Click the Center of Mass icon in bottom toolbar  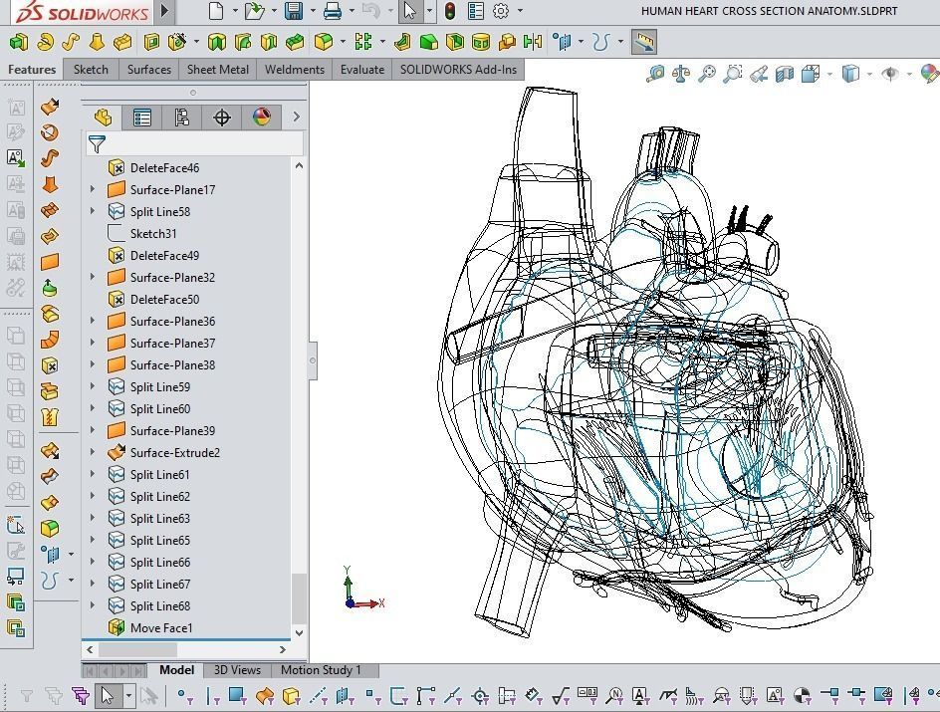[x=801, y=696]
